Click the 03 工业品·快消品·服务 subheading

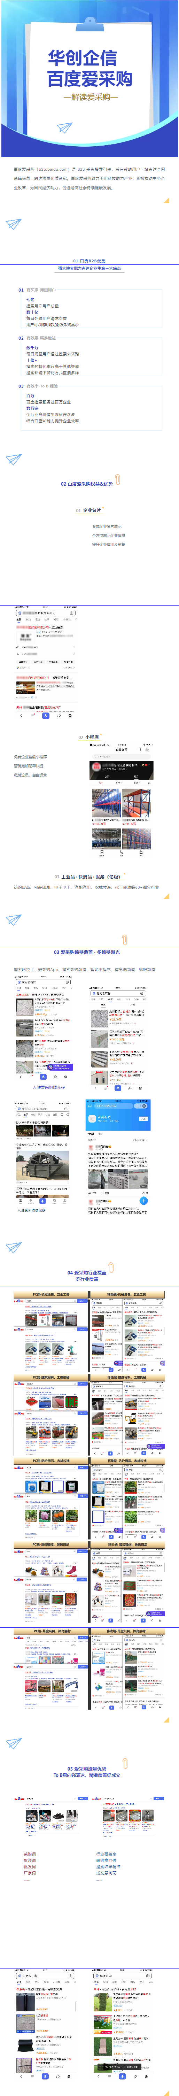[87, 877]
